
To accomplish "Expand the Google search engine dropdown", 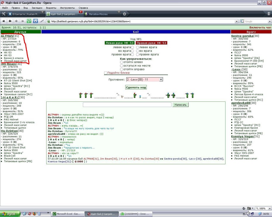I will 270,21.
